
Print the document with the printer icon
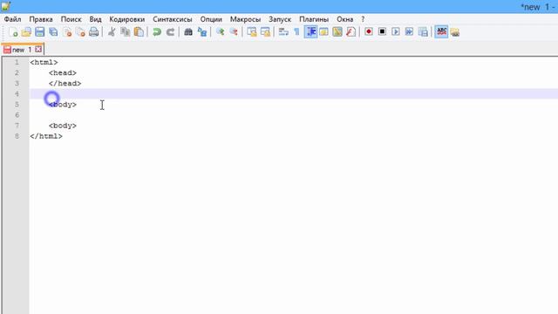pyautogui.click(x=94, y=32)
